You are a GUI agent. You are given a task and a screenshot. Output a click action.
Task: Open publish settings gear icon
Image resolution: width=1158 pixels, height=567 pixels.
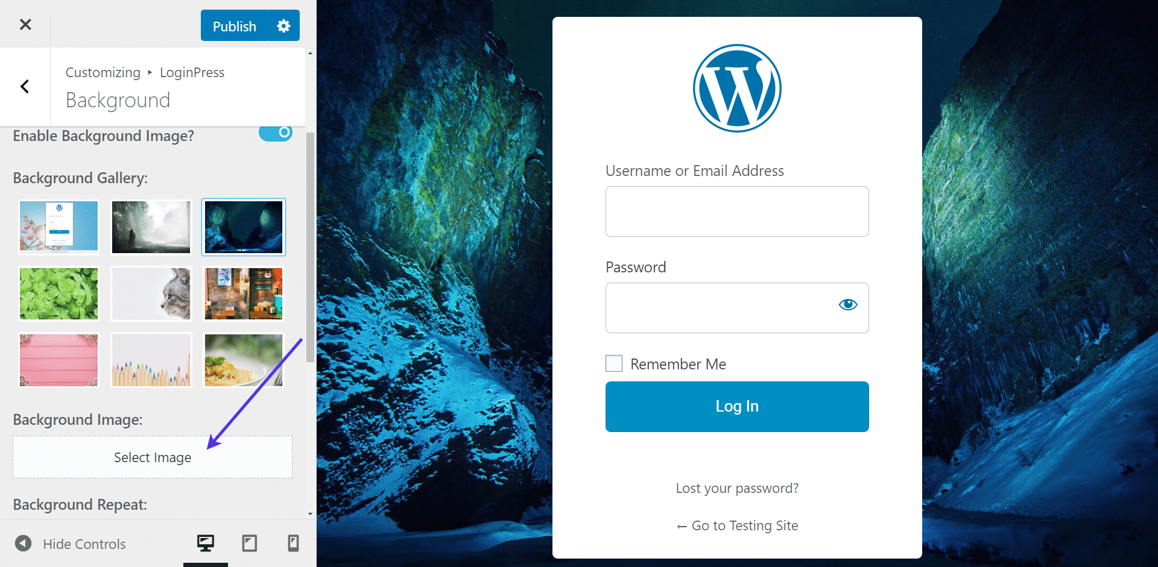[x=283, y=26]
